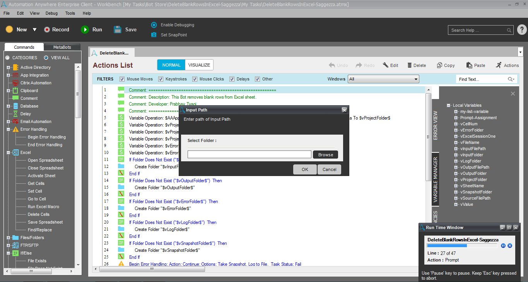This screenshot has width=528, height=282.
Task: Click the Select Folder path input field
Action: tap(249, 154)
